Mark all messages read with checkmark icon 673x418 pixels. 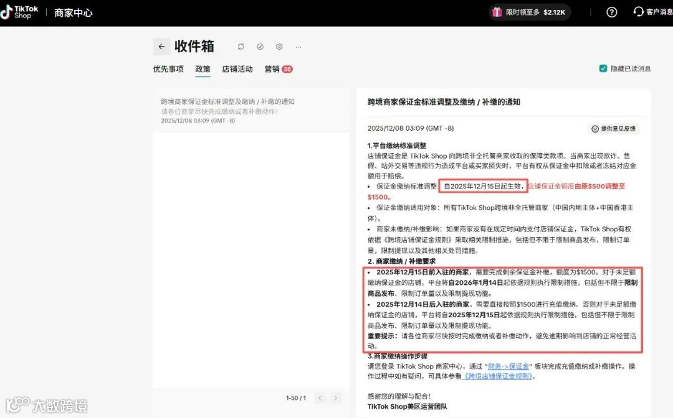pyautogui.click(x=260, y=47)
